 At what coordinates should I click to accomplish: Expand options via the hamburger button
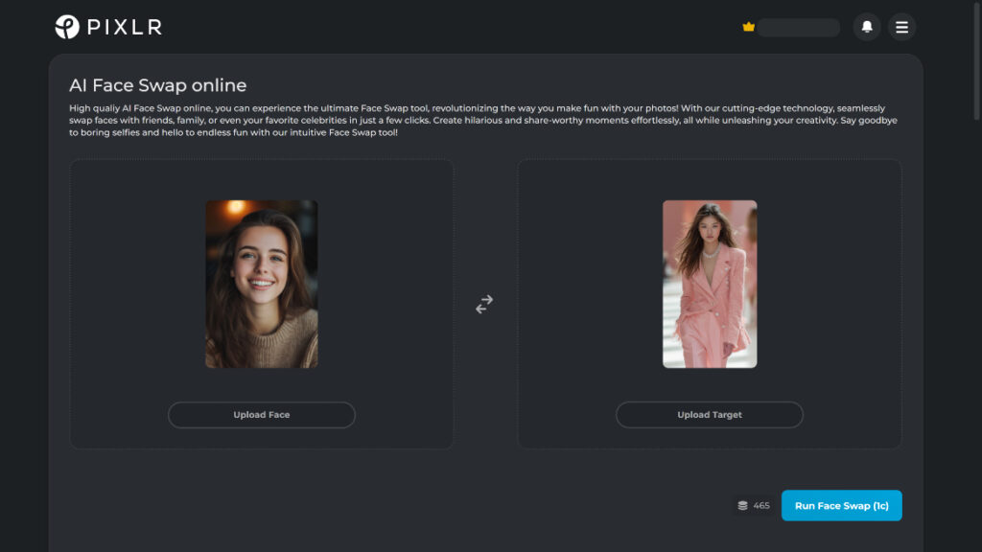(901, 27)
